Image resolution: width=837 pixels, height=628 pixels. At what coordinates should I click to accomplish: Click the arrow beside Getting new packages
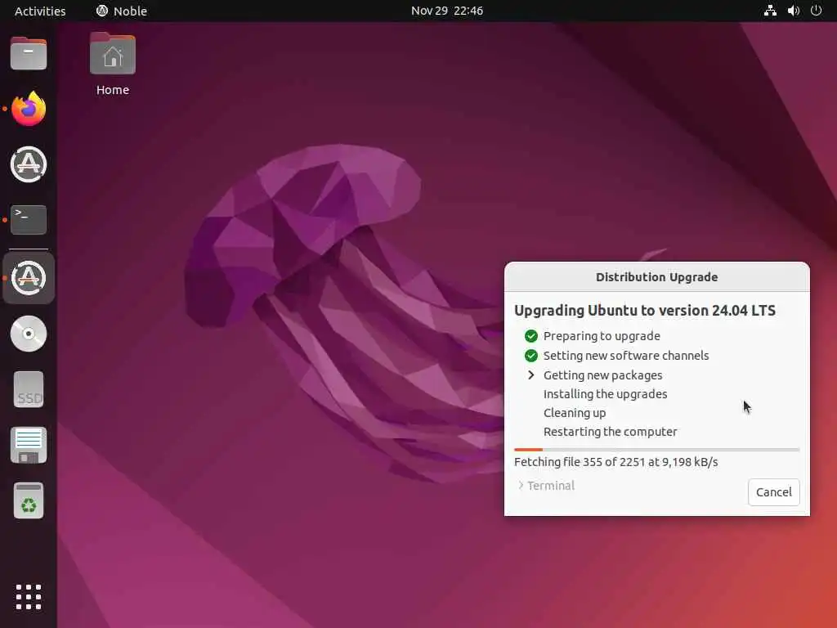[531, 375]
